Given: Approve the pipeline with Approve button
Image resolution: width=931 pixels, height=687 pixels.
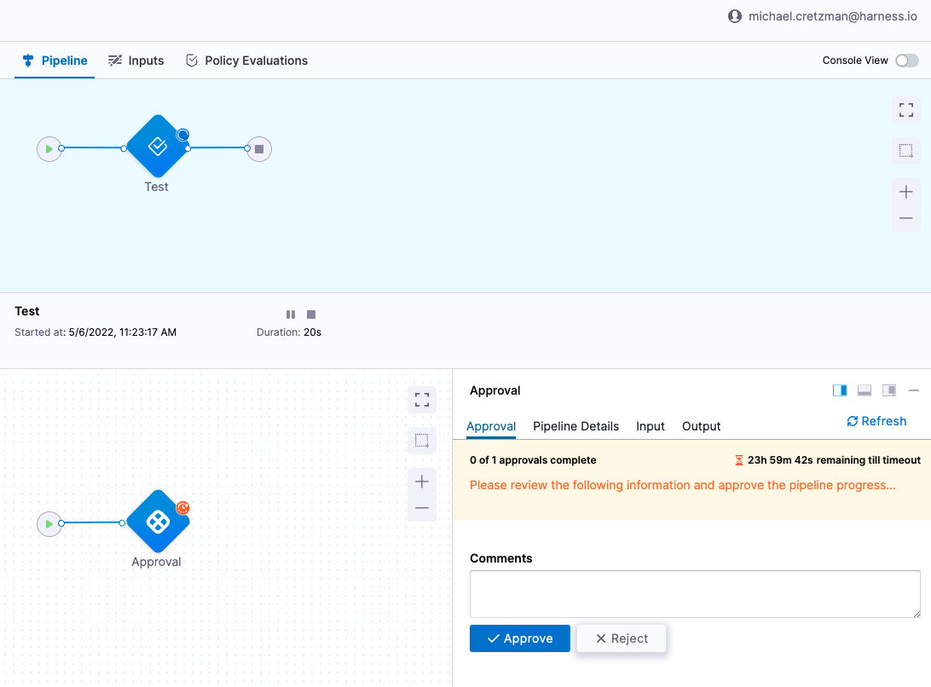Looking at the screenshot, I should [x=519, y=638].
